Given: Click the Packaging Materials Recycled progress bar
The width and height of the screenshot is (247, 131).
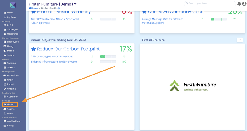Looking at the screenshot, I should pos(108,56).
